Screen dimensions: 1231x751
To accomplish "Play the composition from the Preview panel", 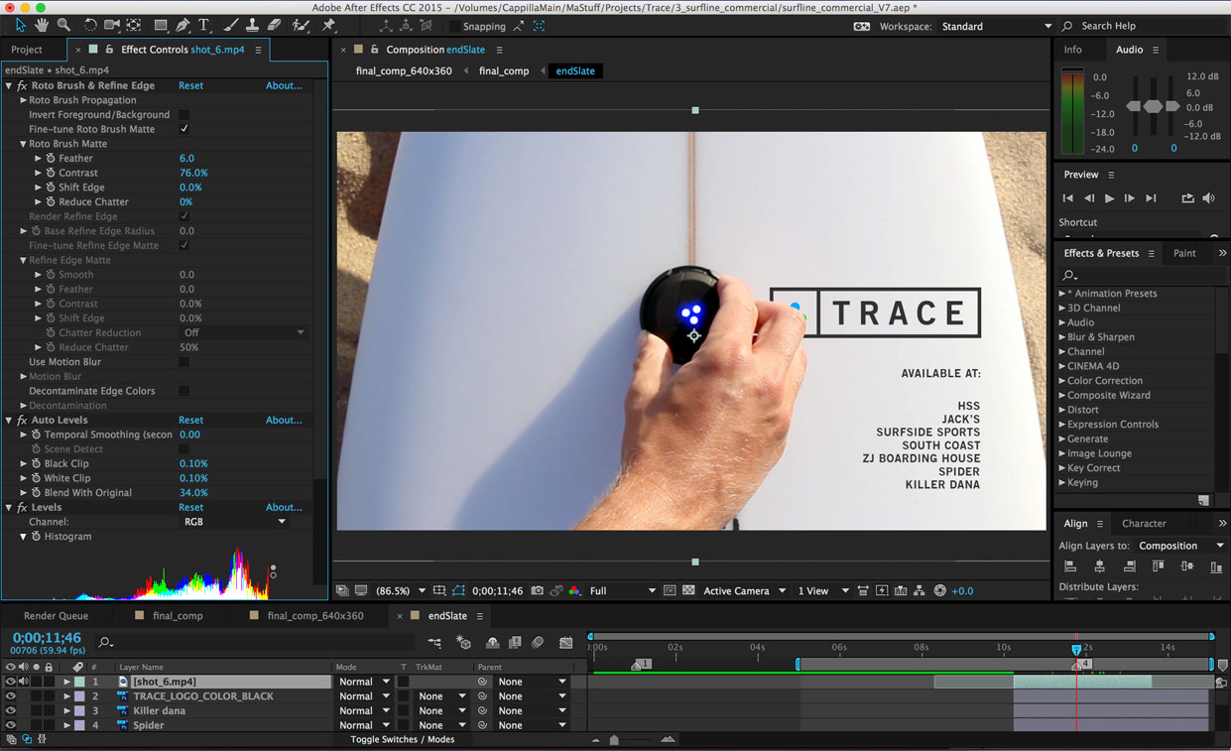I will 1109,198.
